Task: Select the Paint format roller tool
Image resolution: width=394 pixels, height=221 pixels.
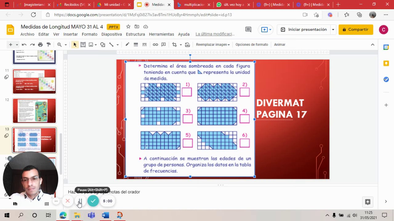Action: pyautogui.click(x=48, y=45)
